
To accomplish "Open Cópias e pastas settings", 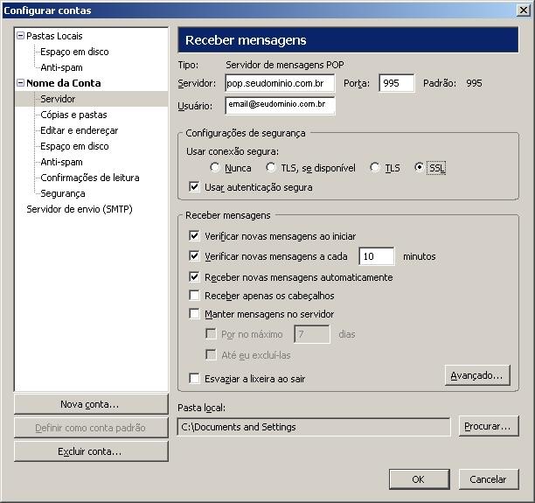I will (73, 115).
